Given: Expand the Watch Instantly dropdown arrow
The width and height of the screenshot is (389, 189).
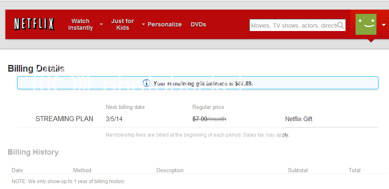Looking at the screenshot, I should [x=101, y=24].
